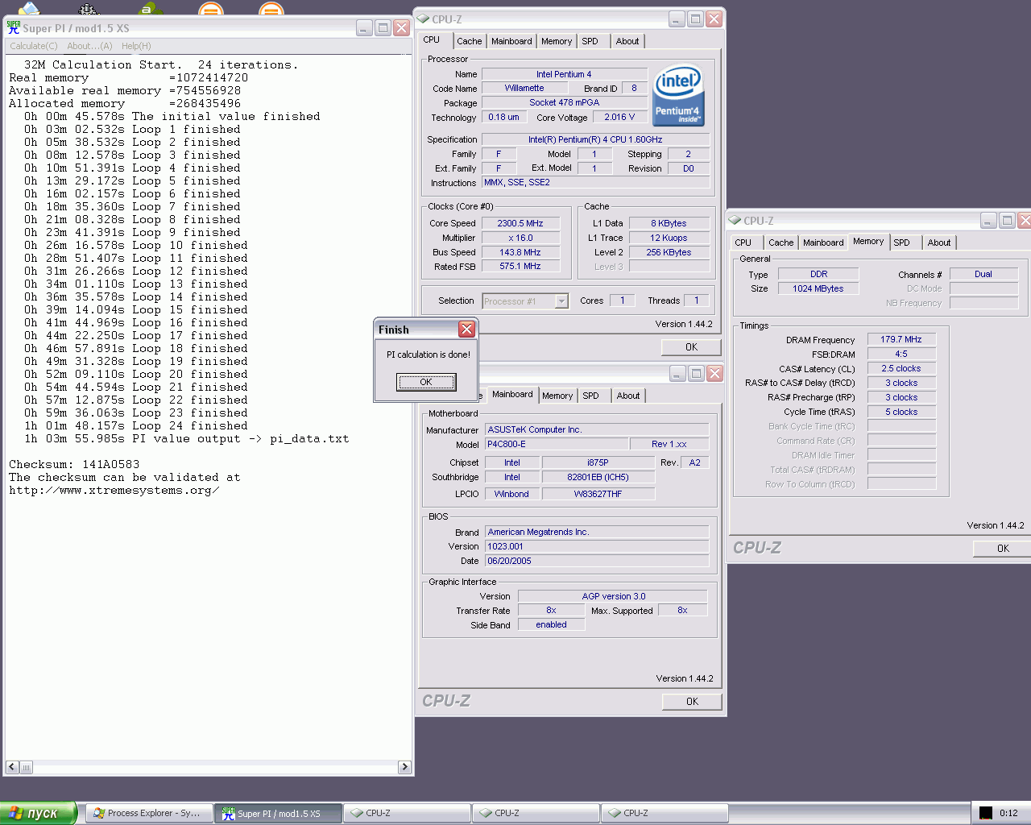
Task: Click OK in the CPU-Z Mainboard window
Action: (692, 702)
